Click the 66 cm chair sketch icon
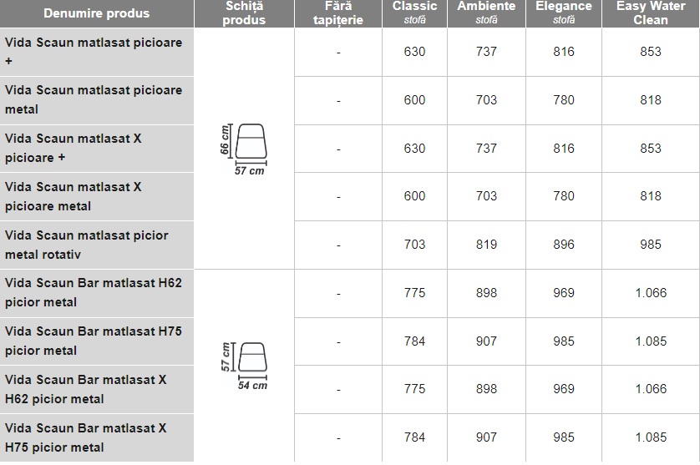Image resolution: width=700 pixels, height=465 pixels. click(244, 149)
